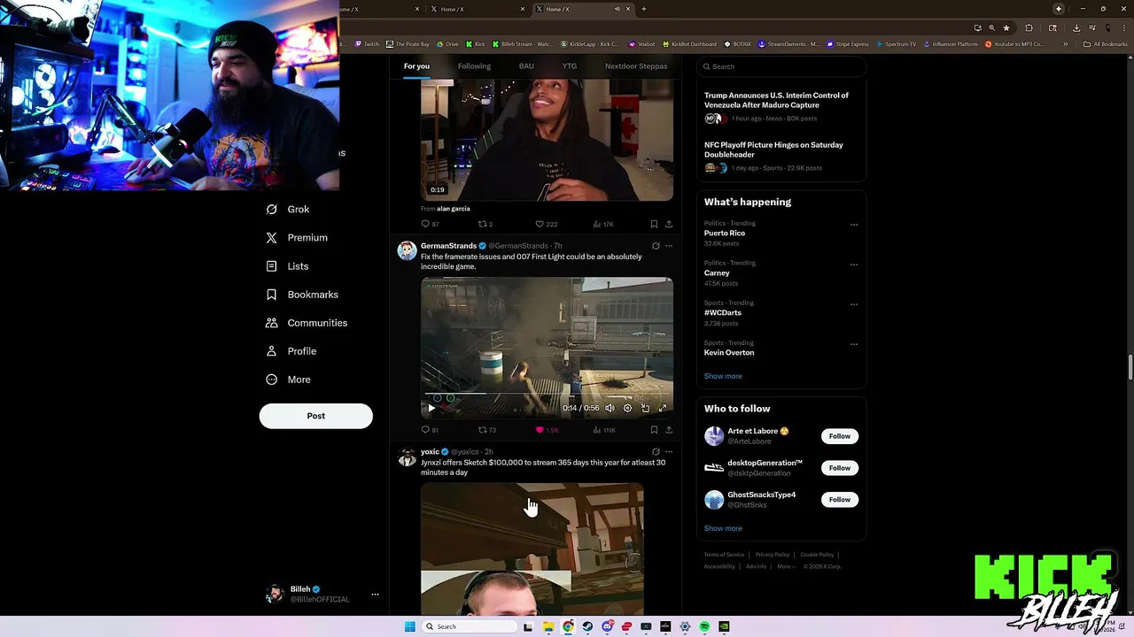Play the 007 First Light video
This screenshot has height=637, width=1134.
click(431, 408)
